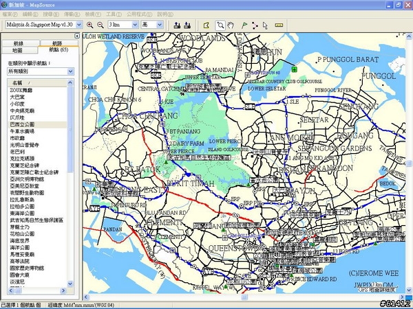
Task: Open the 公用程式(U) menu
Action: click(x=139, y=14)
